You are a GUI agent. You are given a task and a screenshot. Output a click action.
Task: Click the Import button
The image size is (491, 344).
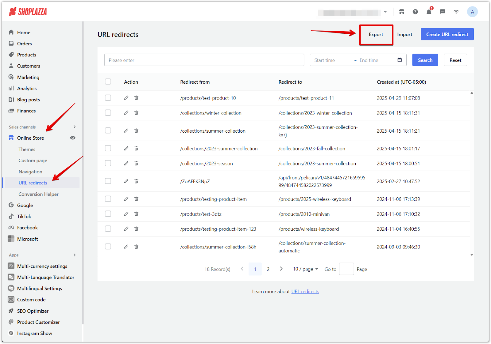[405, 35]
